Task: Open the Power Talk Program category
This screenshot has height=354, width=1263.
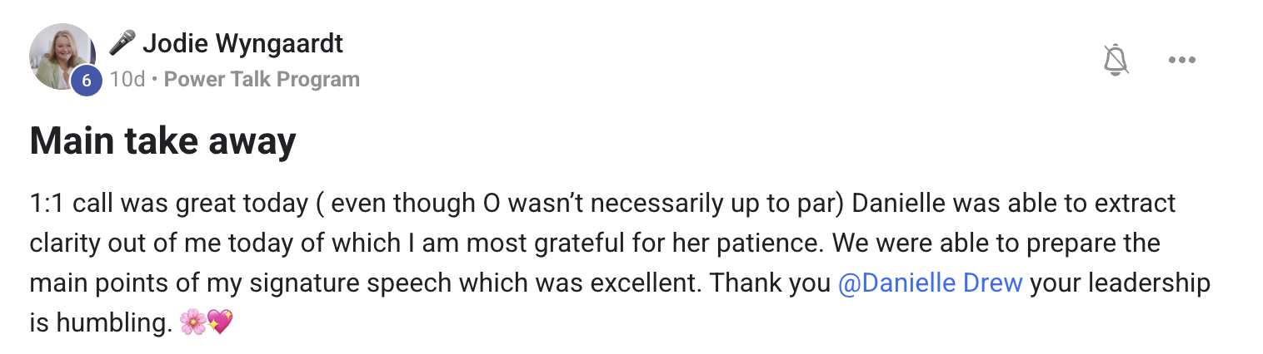Action: (262, 80)
